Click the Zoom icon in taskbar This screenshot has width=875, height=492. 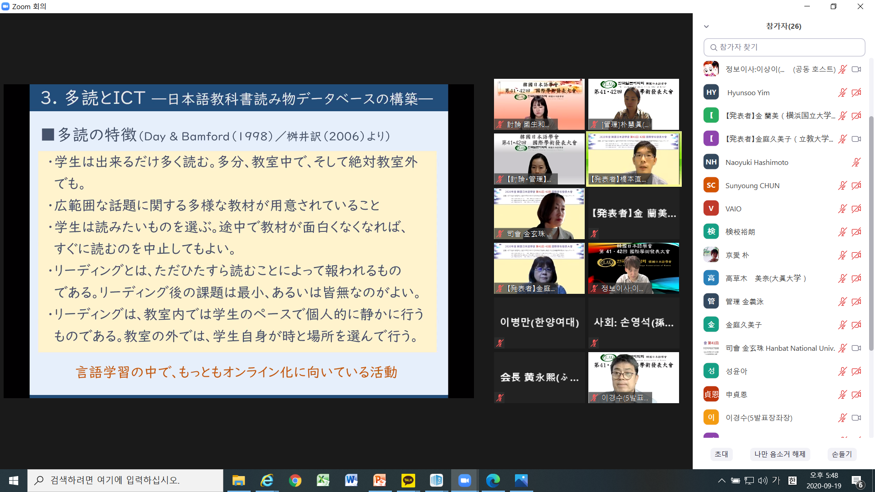coord(464,480)
